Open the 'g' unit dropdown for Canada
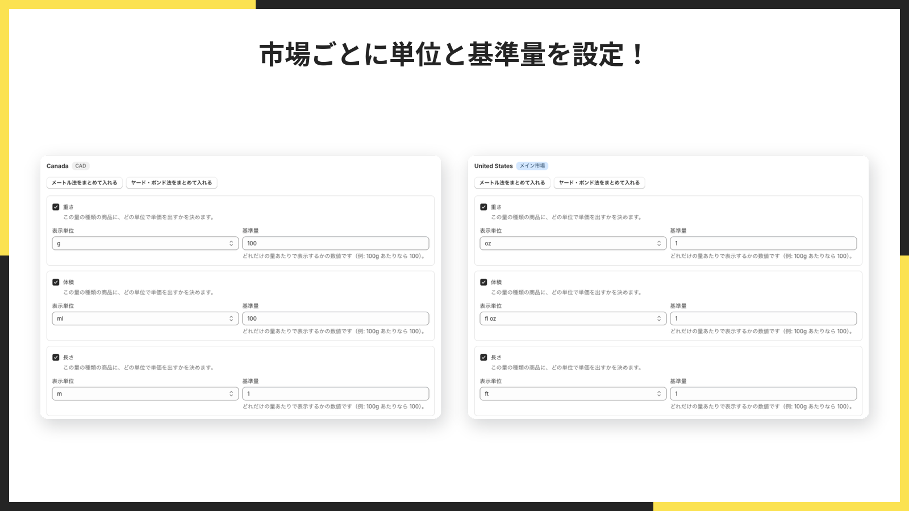This screenshot has height=511, width=909. click(145, 244)
